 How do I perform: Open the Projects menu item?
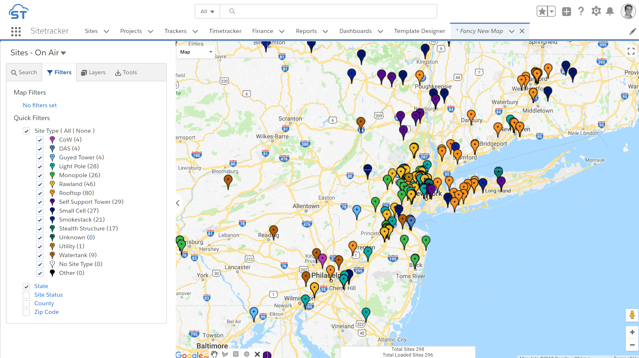(136, 31)
